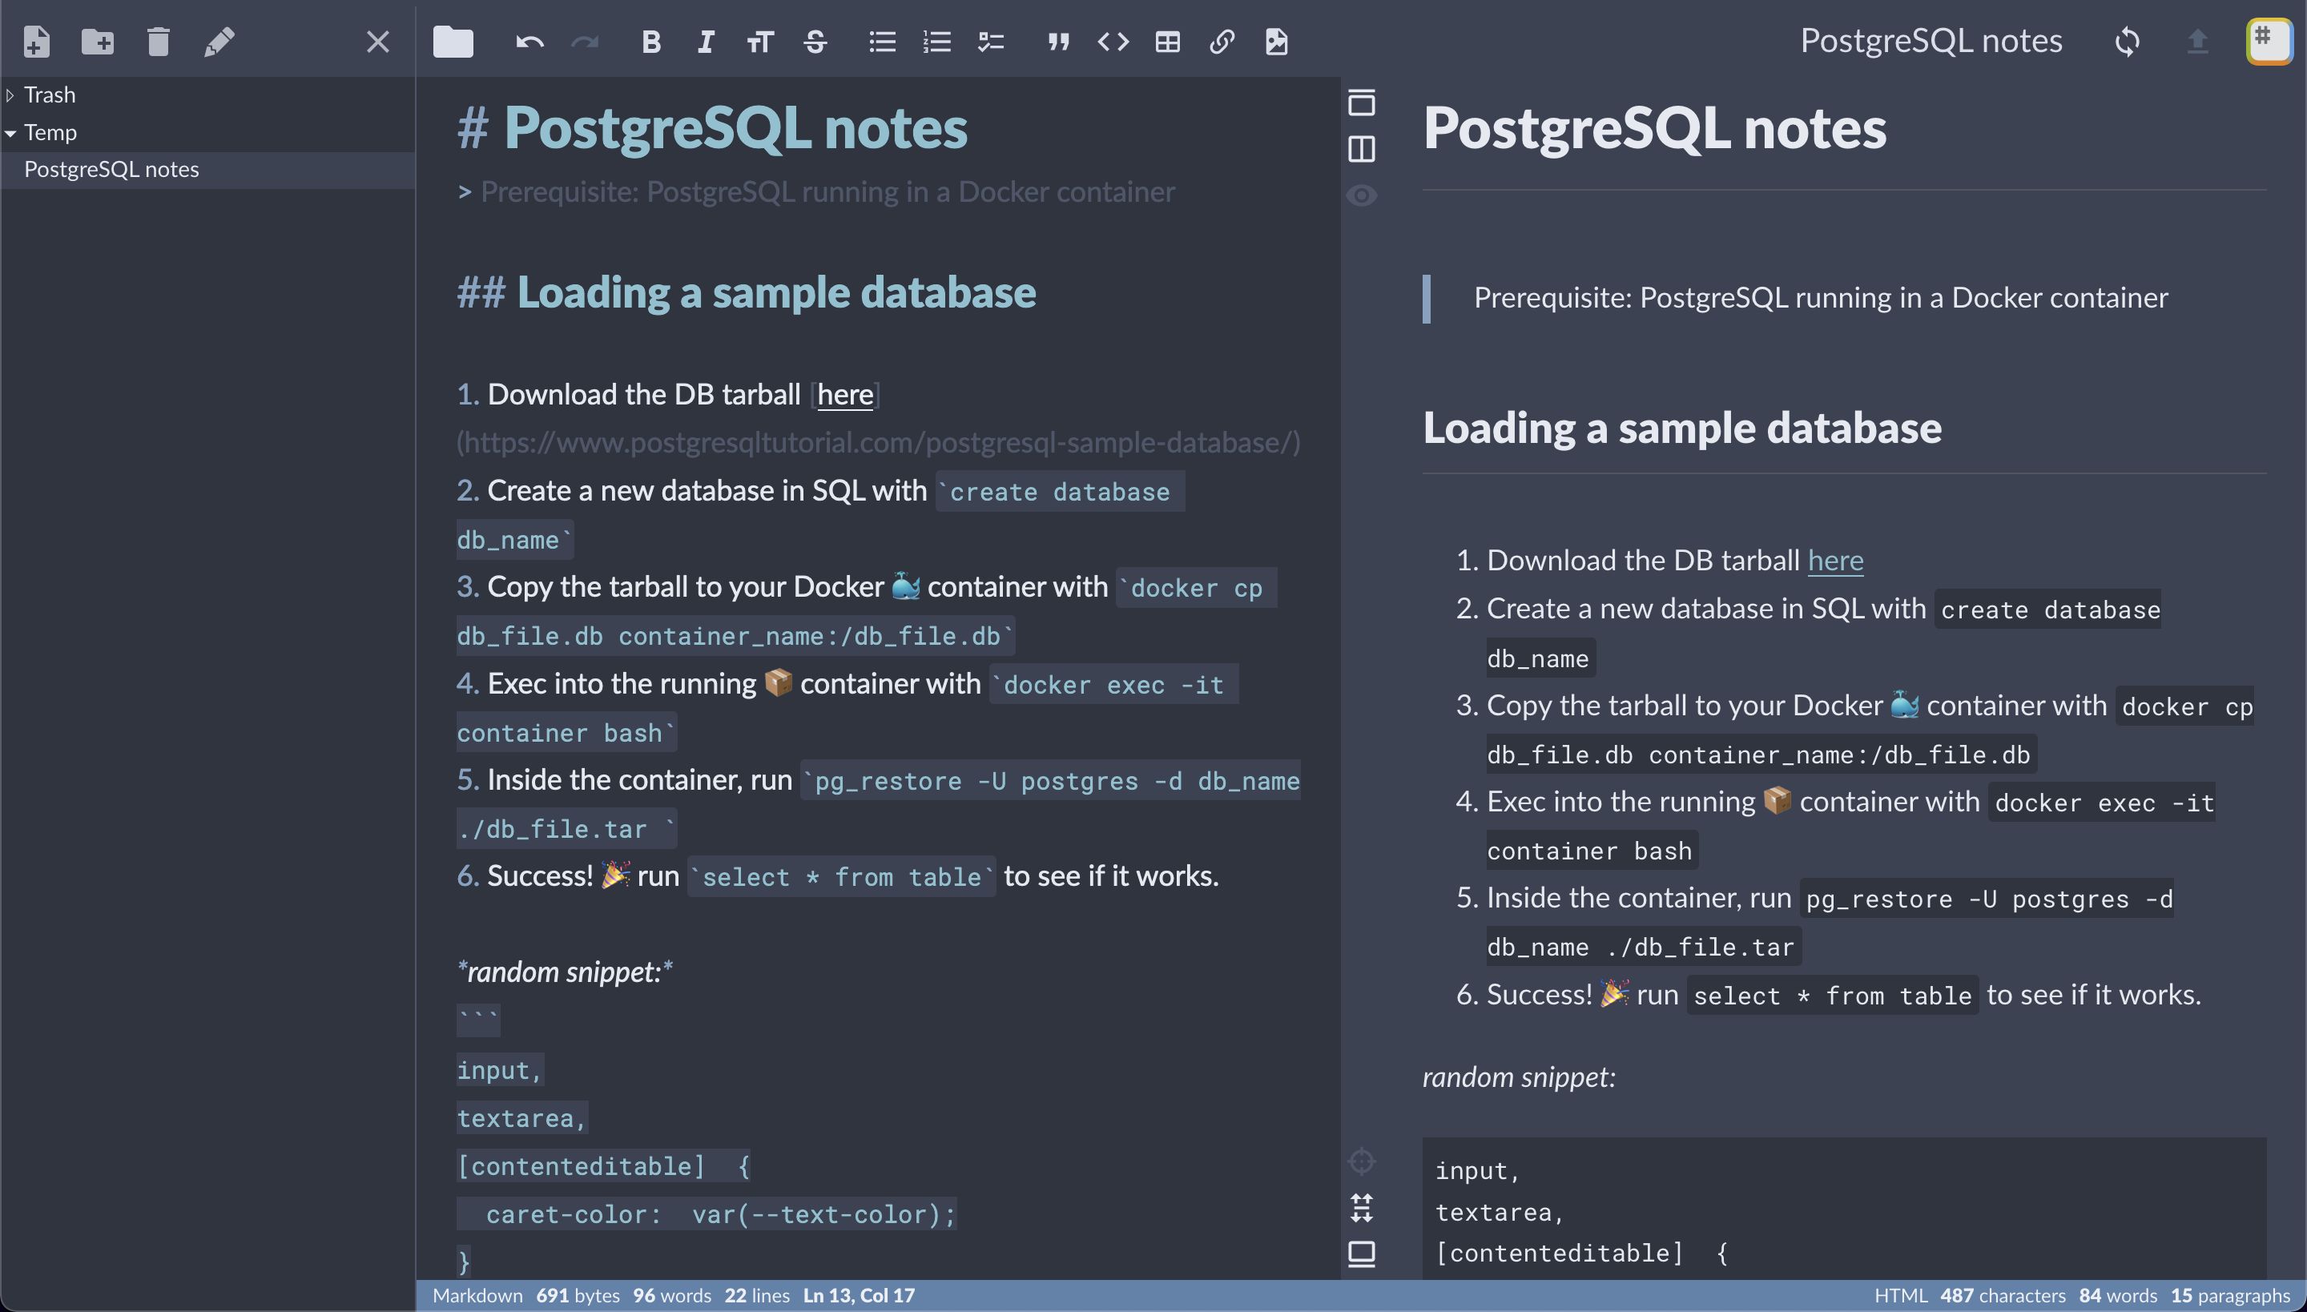Click '*random snippet:*' in the editor
The height and width of the screenshot is (1312, 2307).
(x=565, y=972)
